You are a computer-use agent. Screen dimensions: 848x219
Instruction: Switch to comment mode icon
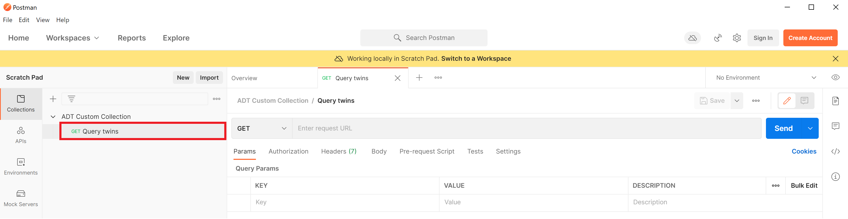(x=804, y=101)
